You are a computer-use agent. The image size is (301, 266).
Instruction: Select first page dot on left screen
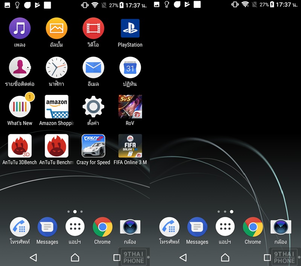coord(68,212)
